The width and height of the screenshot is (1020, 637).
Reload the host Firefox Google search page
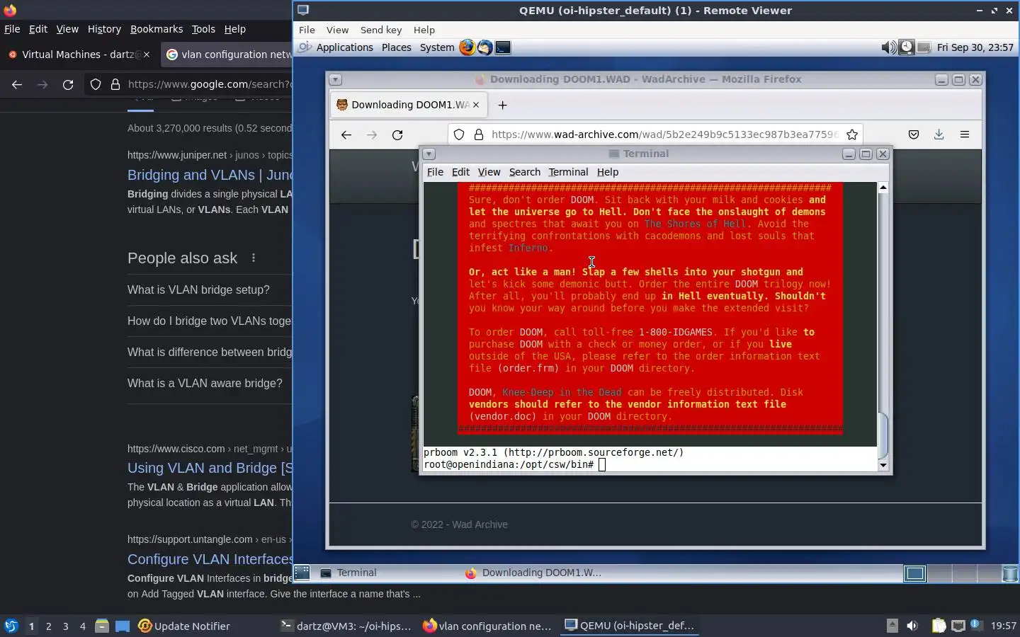click(68, 84)
